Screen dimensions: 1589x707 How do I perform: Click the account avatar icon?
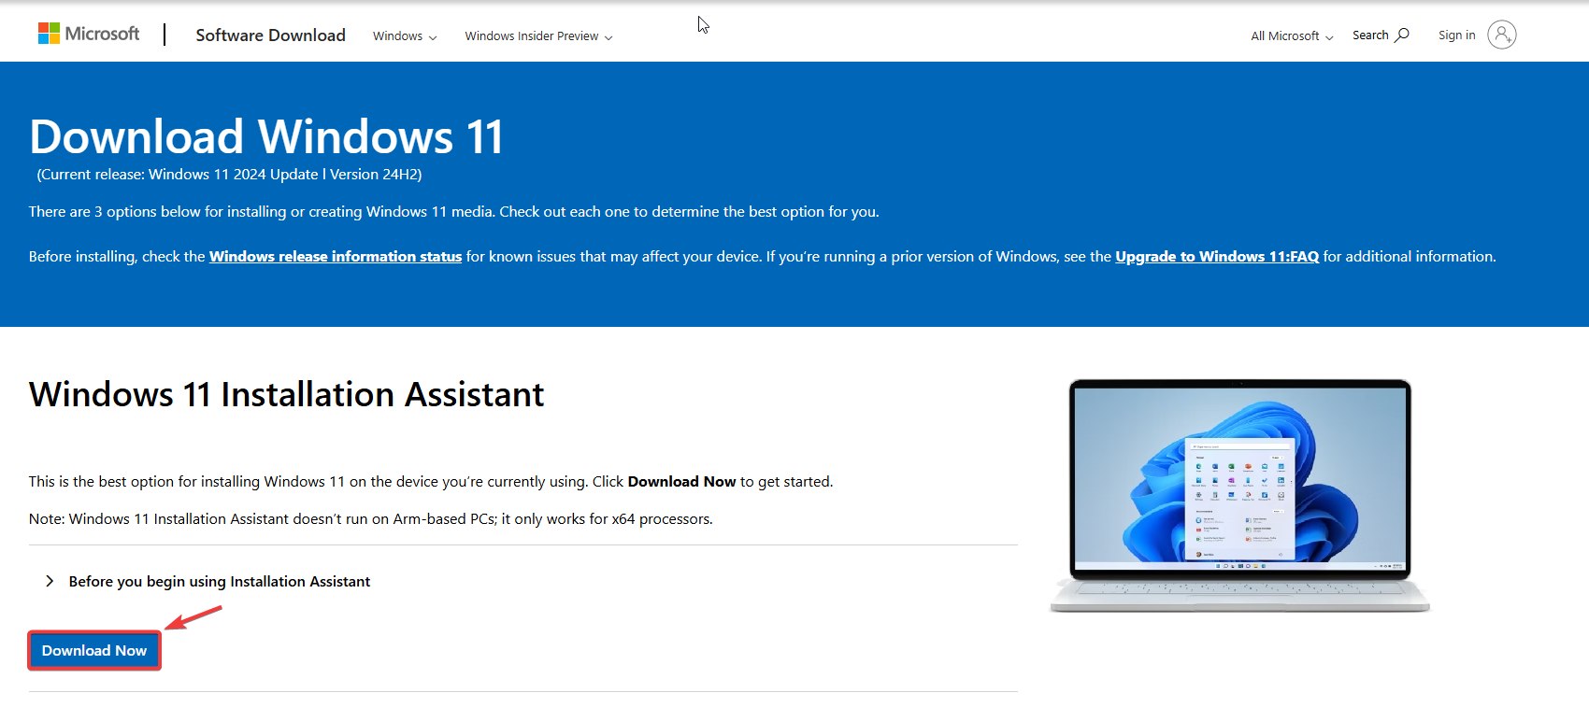click(x=1501, y=35)
